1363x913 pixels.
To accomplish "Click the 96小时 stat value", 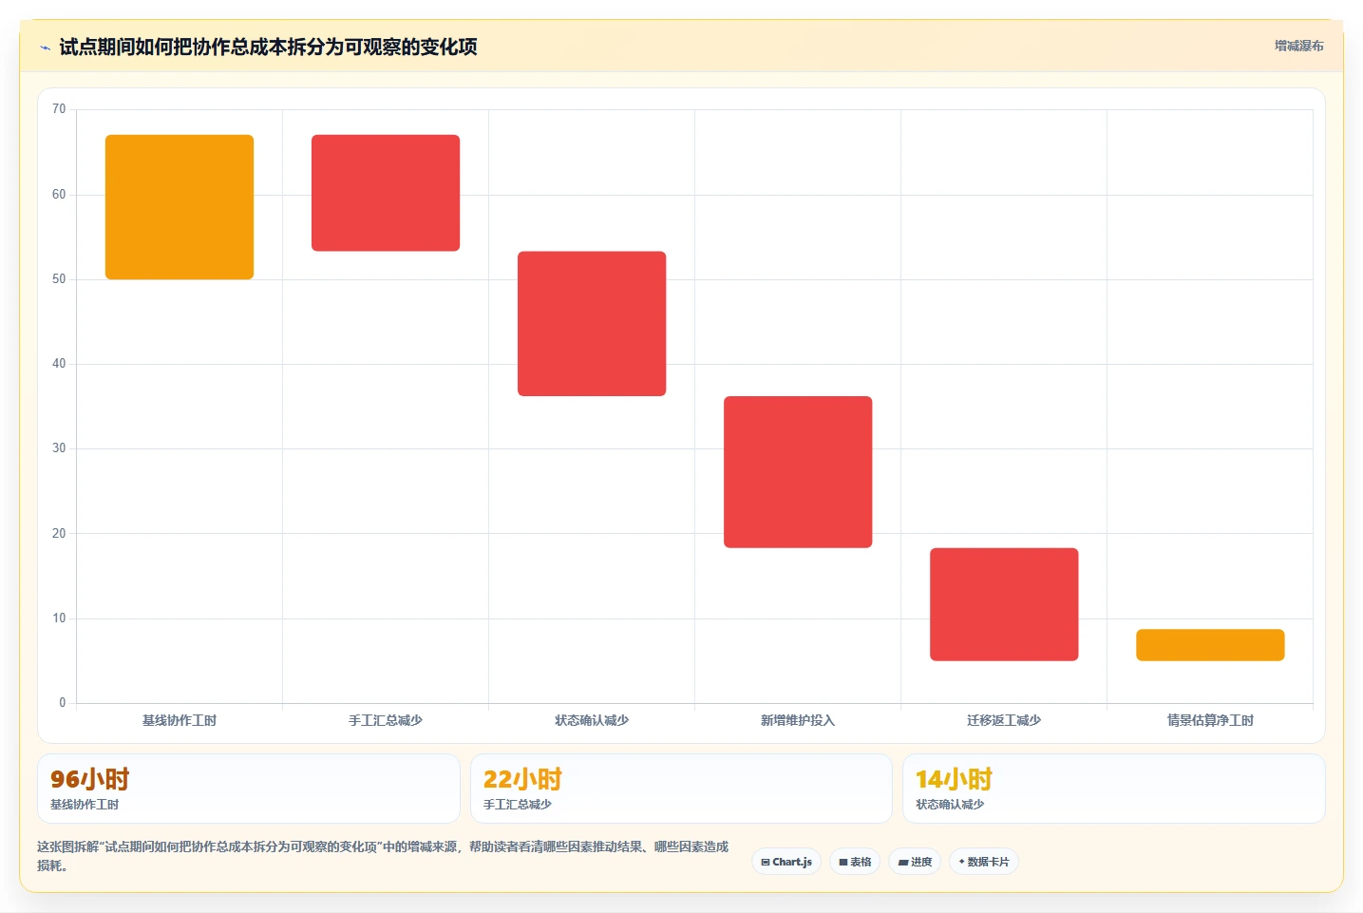I will pyautogui.click(x=89, y=779).
